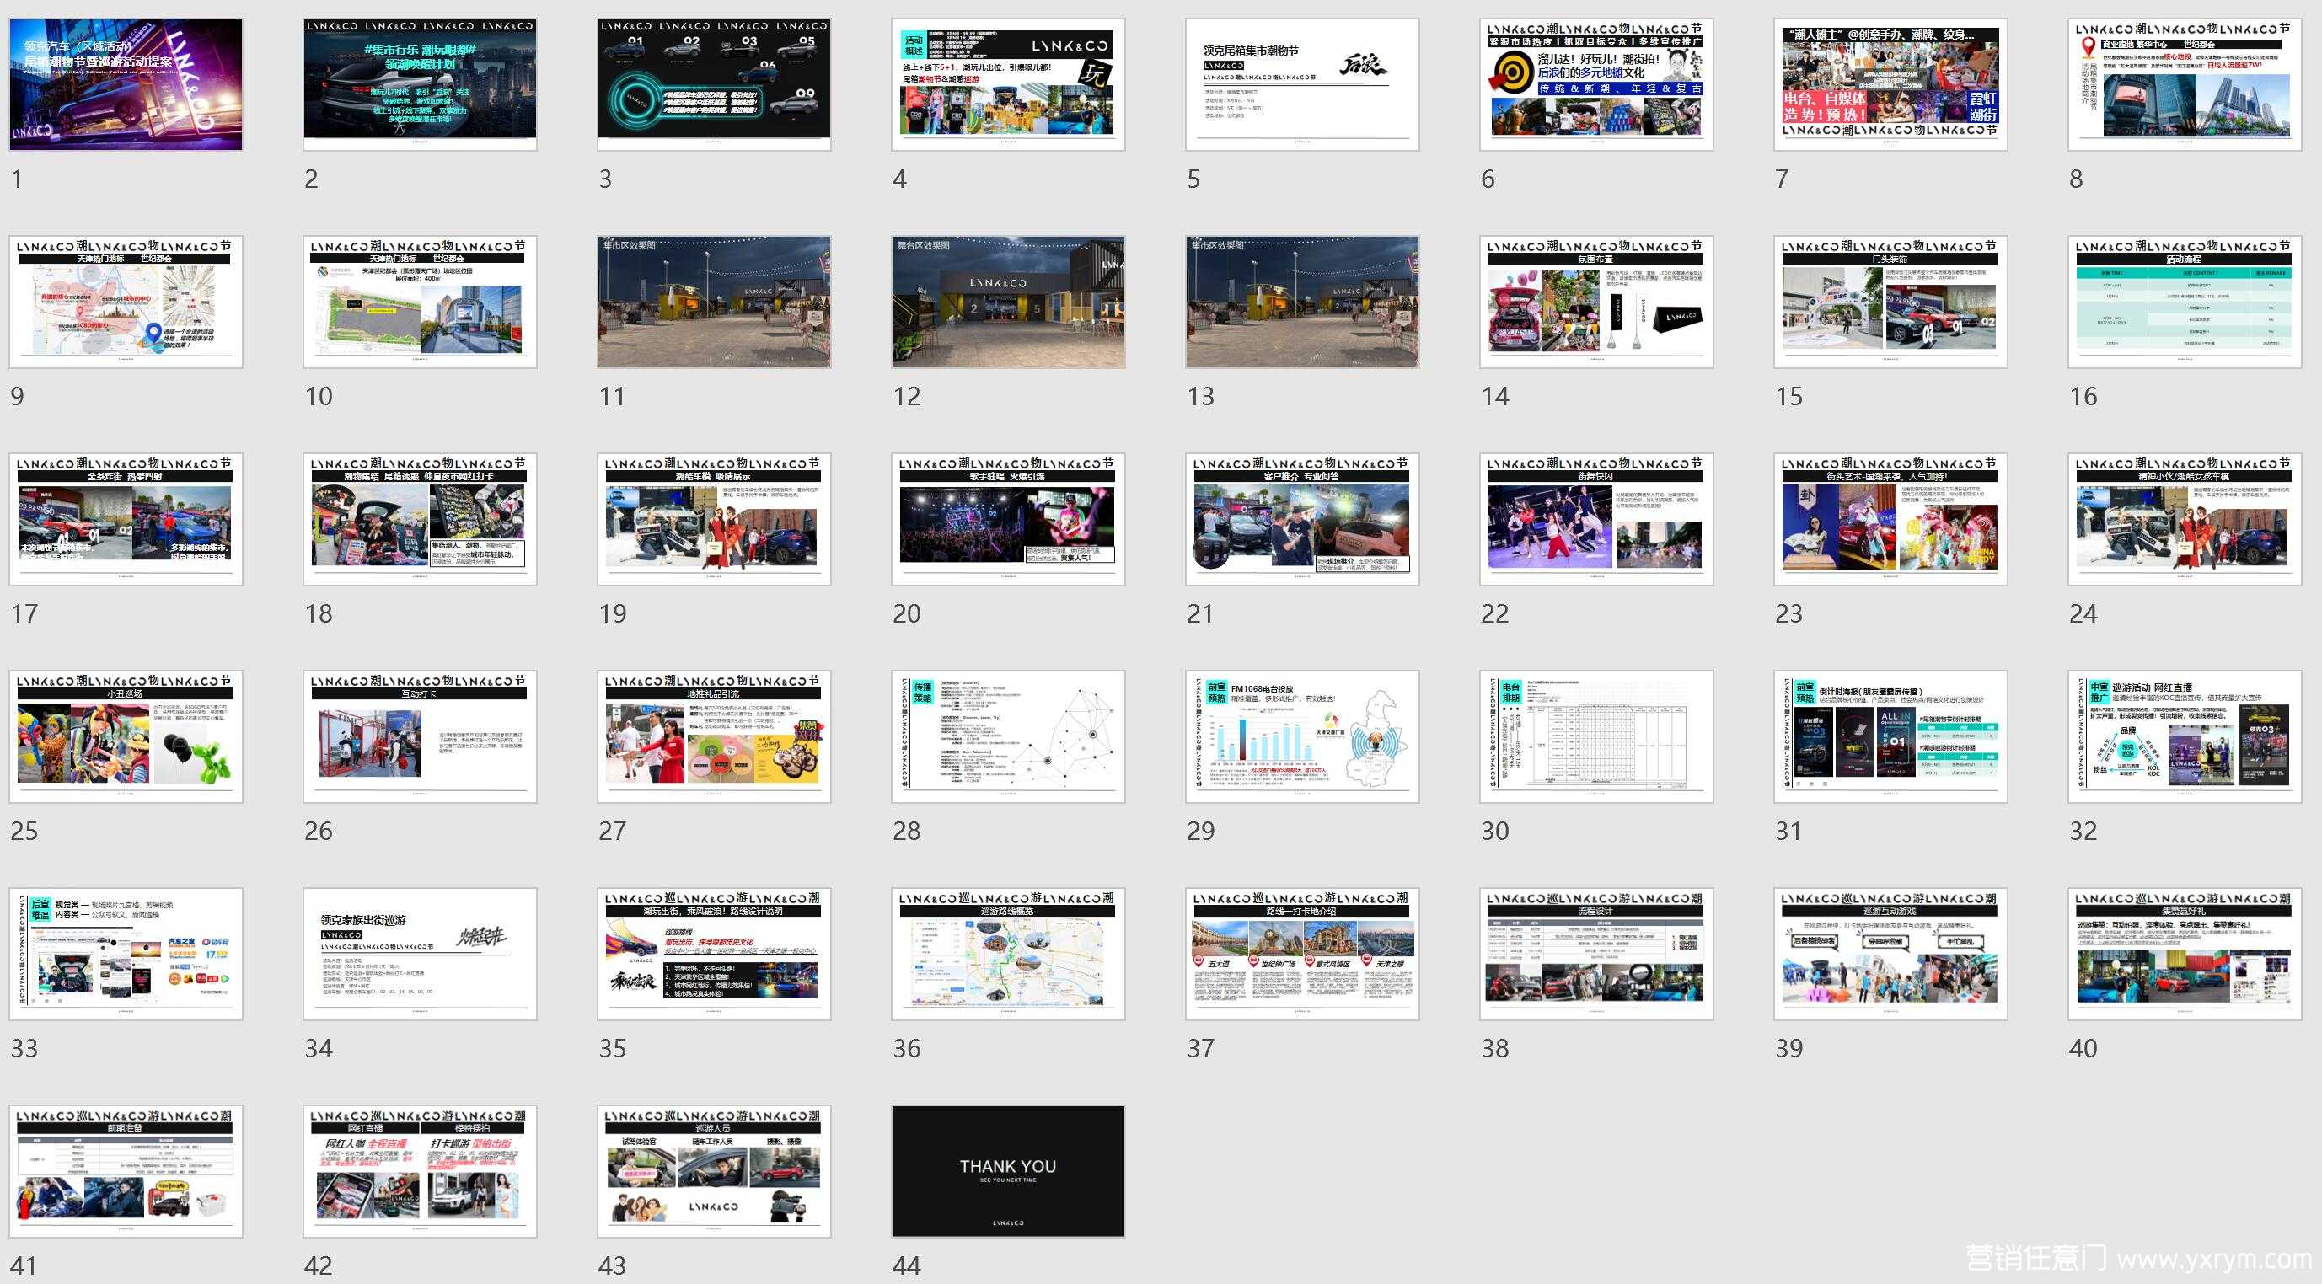Select slide 20 concert thumbnail
The image size is (2322, 1284).
point(1009,519)
